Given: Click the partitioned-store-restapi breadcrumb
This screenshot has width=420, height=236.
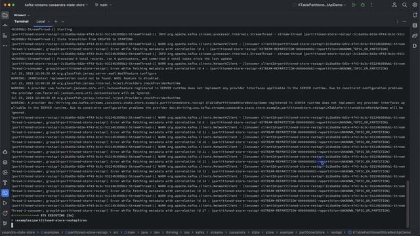Looking at the screenshot, I should [x=86, y=233].
